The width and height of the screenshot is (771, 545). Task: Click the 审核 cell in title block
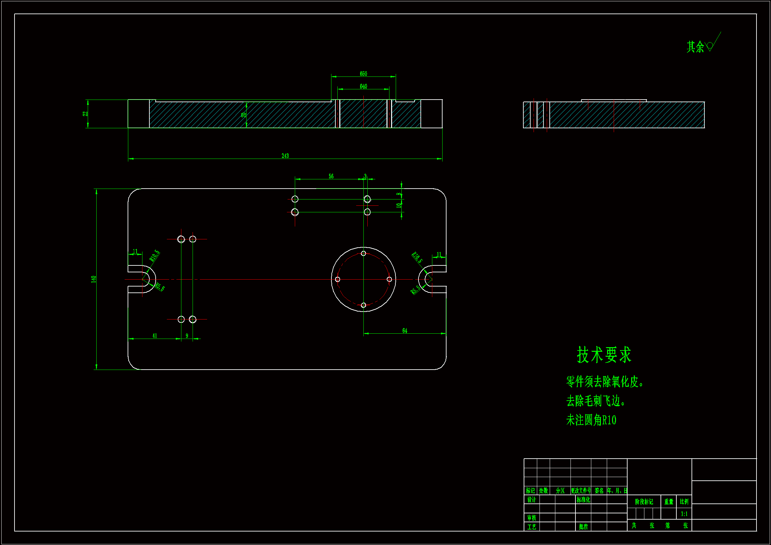(532, 518)
